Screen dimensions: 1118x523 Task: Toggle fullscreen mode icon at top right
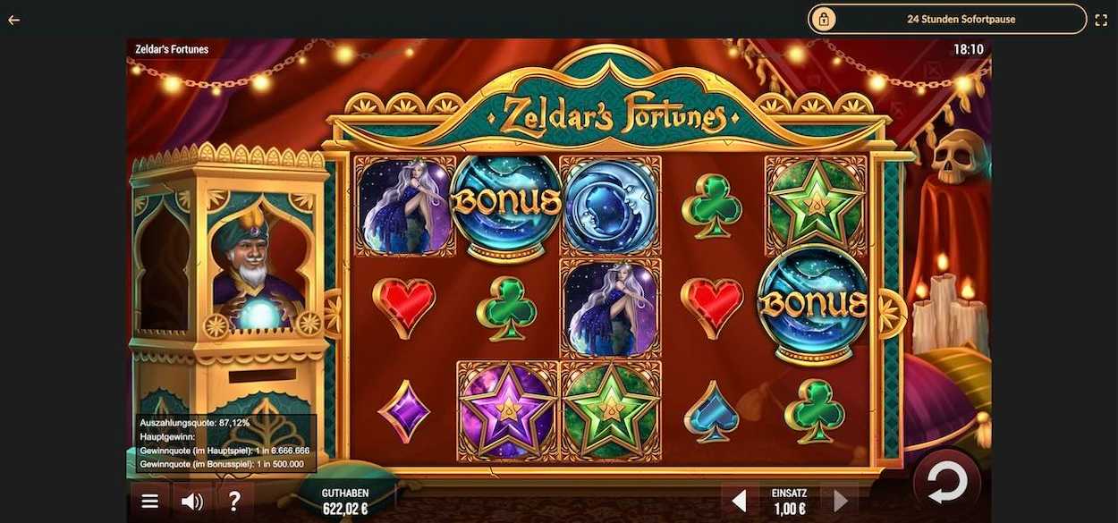coord(1101,20)
